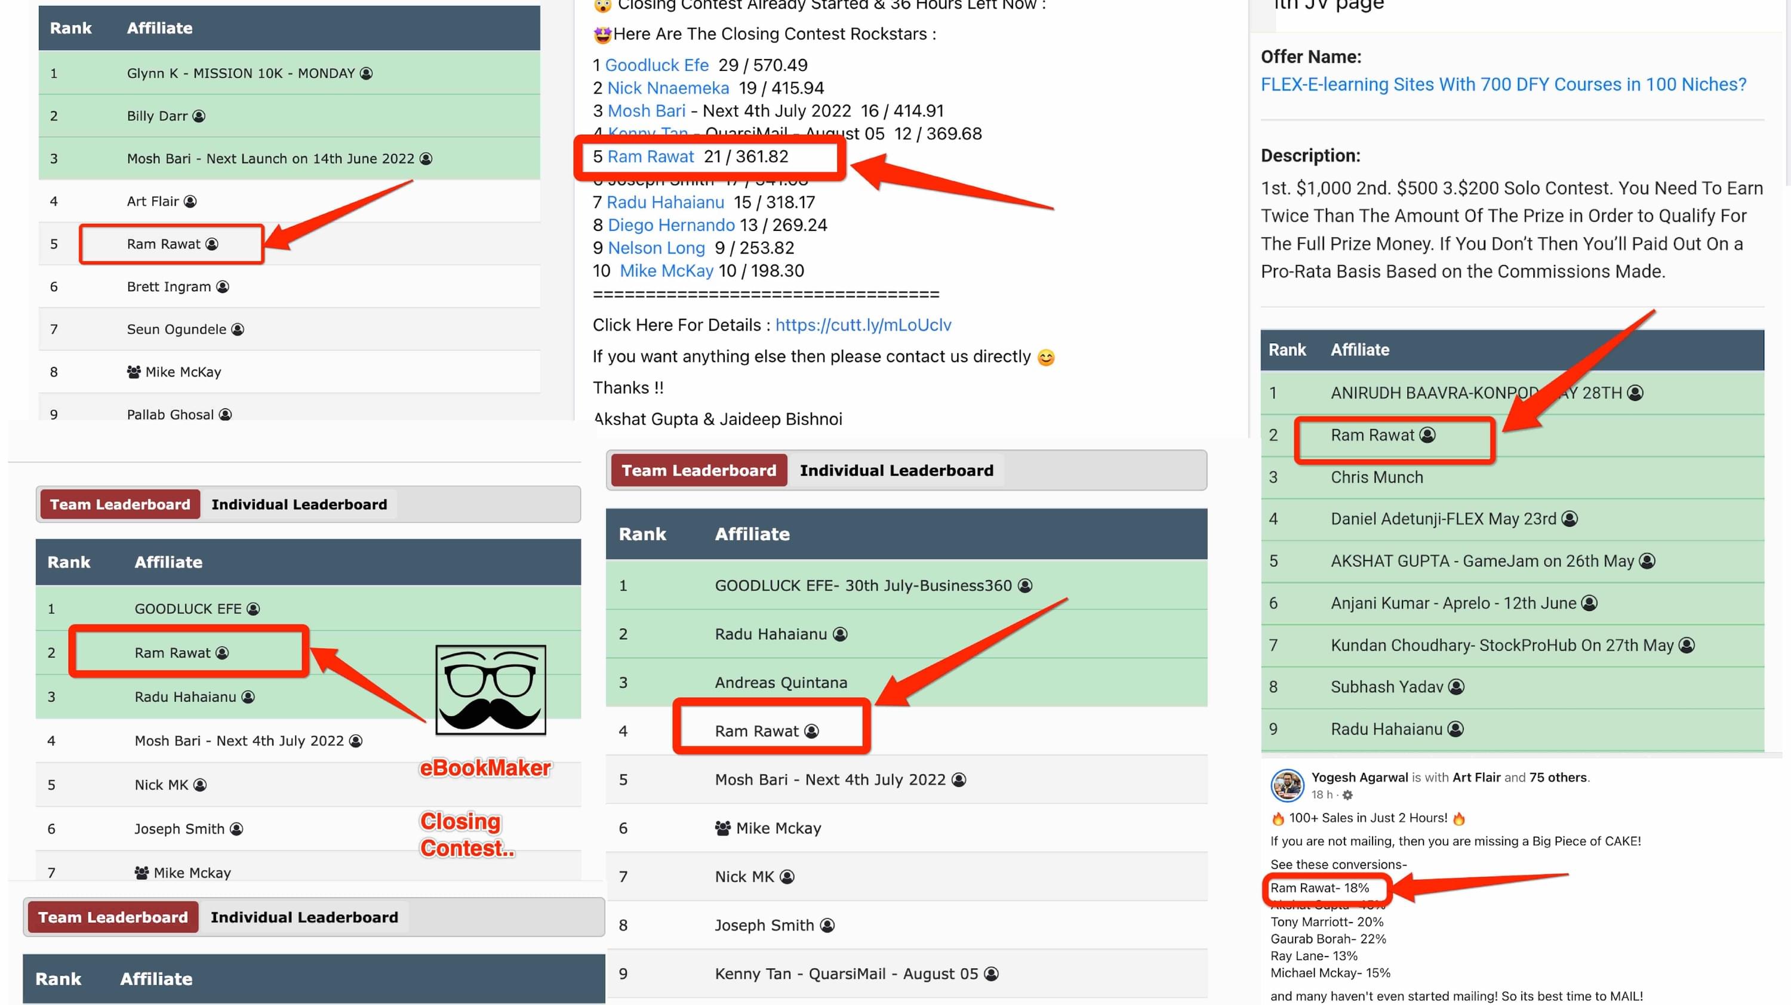Switch to Individual Leaderboard tab in middle panel
The width and height of the screenshot is (1791, 1005).
tap(896, 470)
